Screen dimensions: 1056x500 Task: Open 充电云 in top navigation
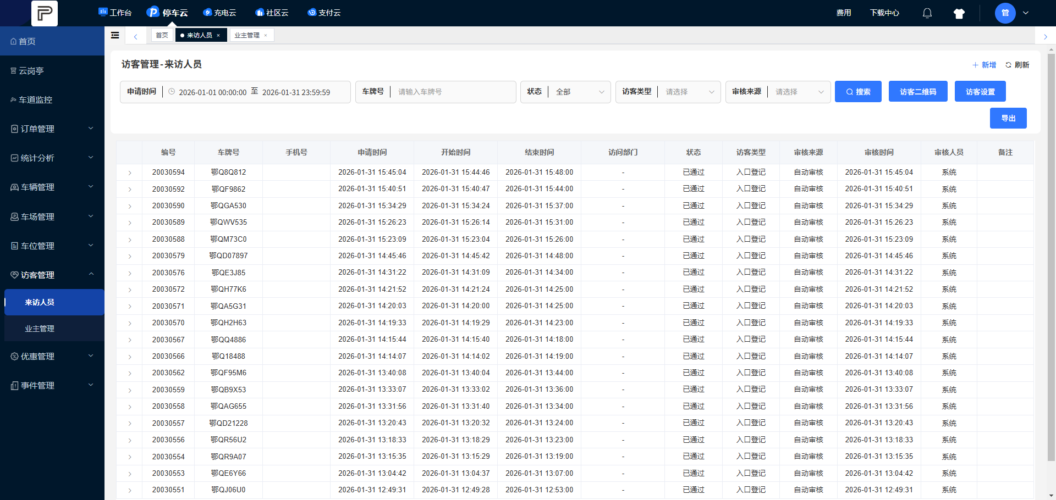pos(219,13)
